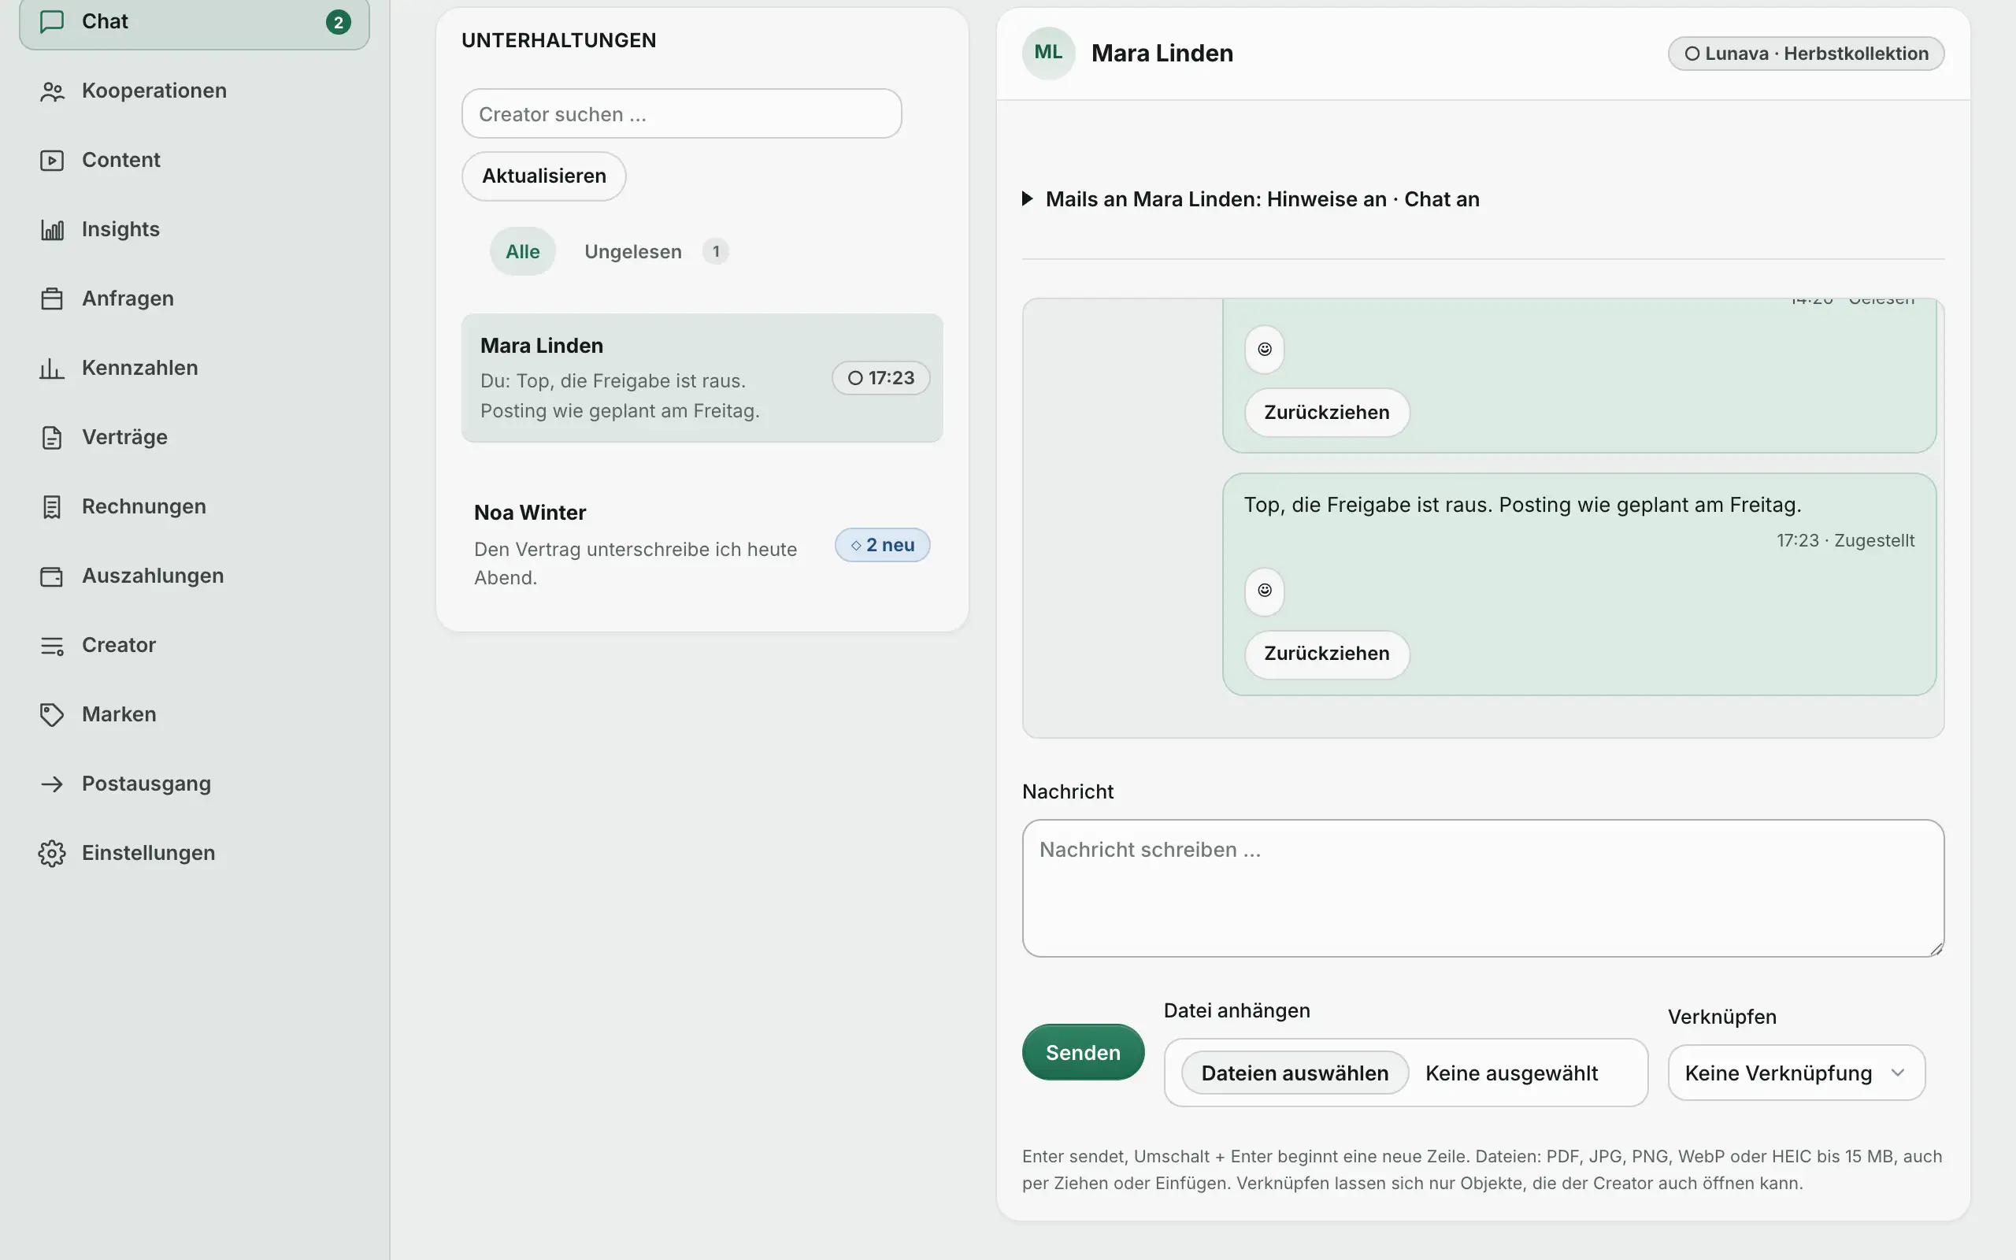Expand the 'Mails an Mara Linden' disclosure
This screenshot has height=1260, width=2016.
[x=1251, y=199]
